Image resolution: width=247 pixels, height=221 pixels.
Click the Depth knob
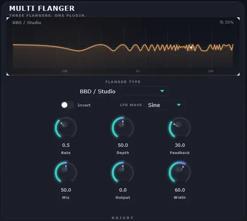(x=123, y=127)
